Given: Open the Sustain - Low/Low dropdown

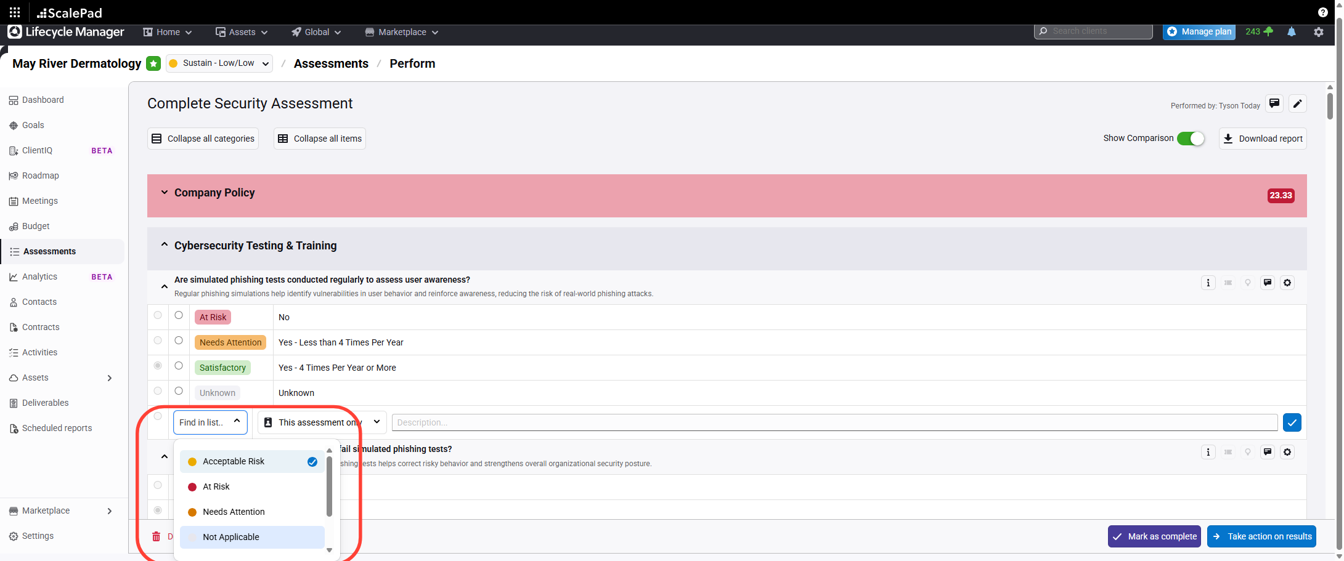Looking at the screenshot, I should pyautogui.click(x=219, y=63).
